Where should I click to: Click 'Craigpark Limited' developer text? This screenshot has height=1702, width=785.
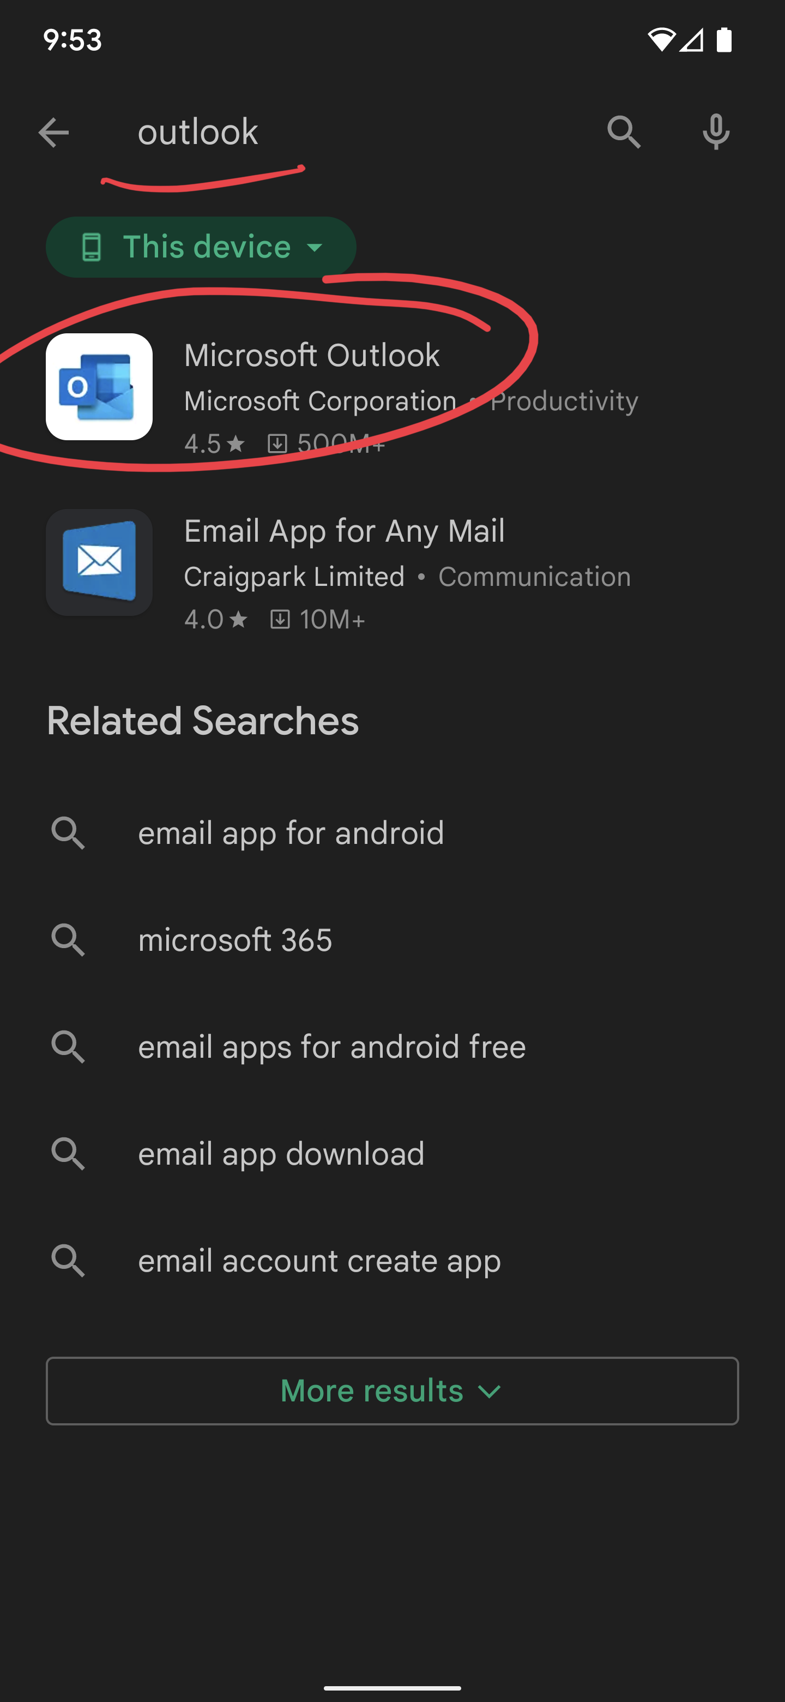click(294, 577)
